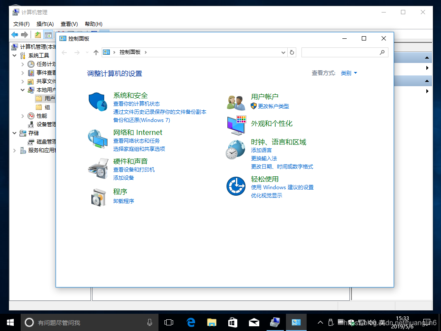
Task: Click the Cortana search box on taskbar
Action: 90,322
